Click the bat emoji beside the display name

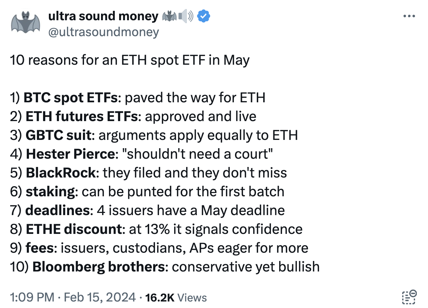point(169,16)
